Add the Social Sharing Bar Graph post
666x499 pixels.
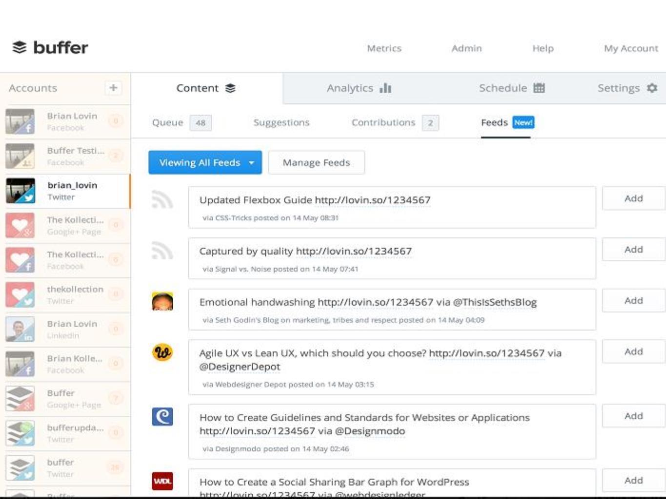point(633,480)
